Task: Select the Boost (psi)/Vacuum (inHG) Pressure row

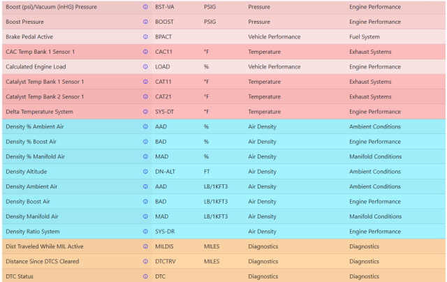Action: 223,7
